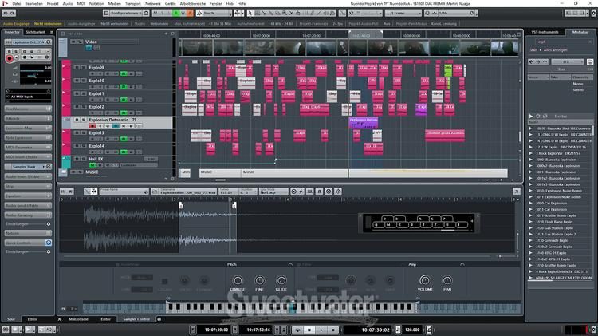The height and width of the screenshot is (336, 598).
Task: Click Cycle loop button in transport bar
Action: (297, 330)
